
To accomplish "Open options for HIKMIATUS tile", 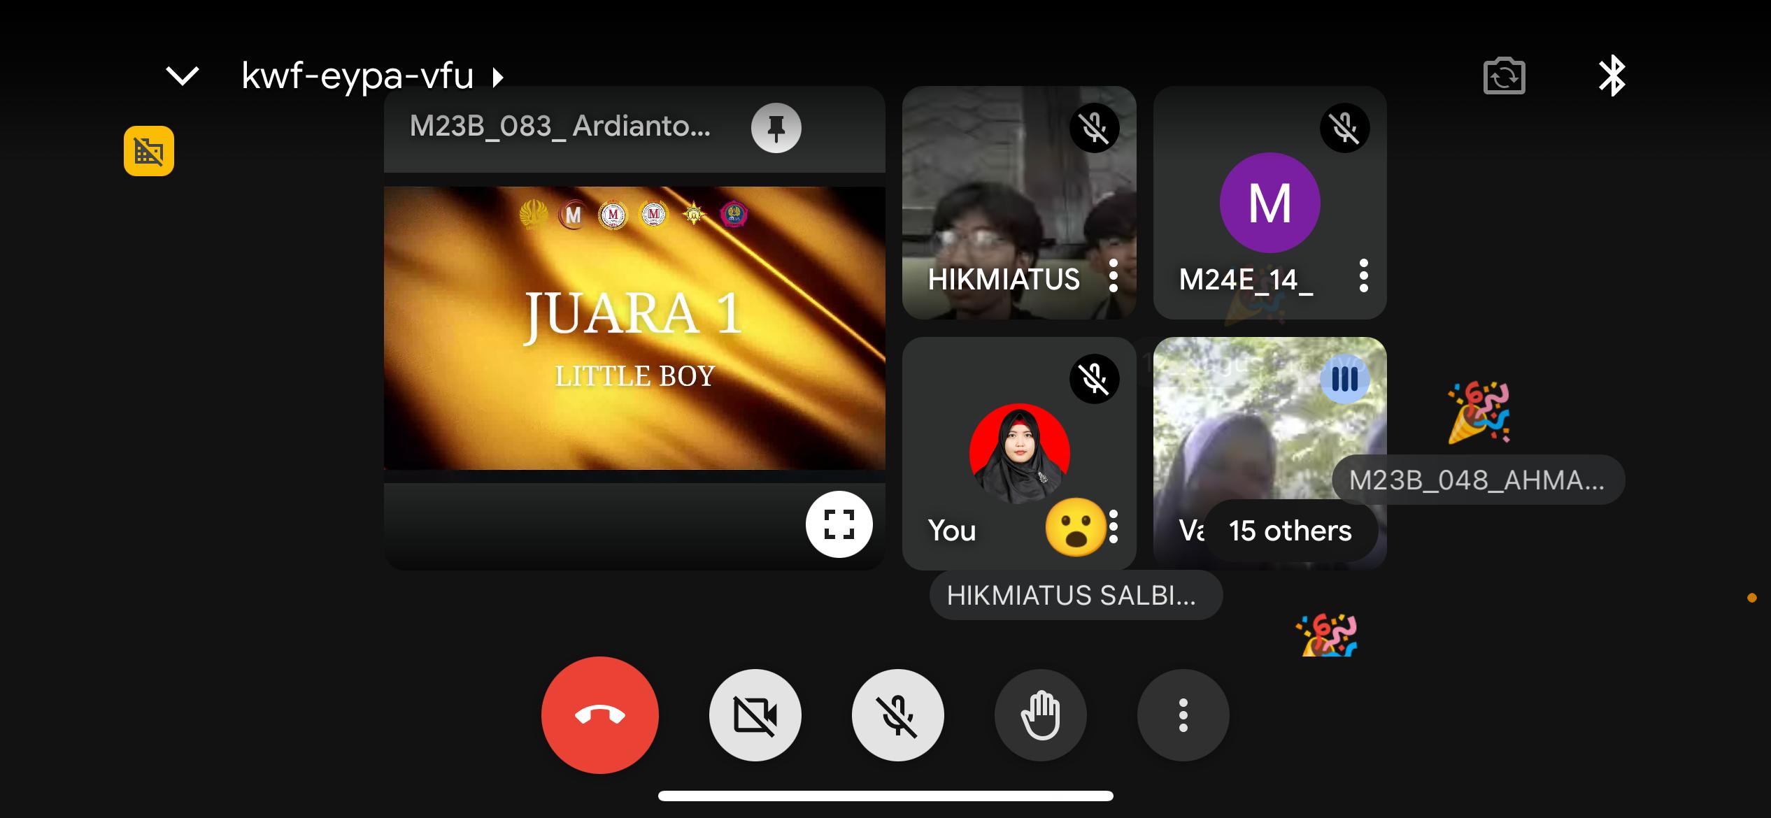I will (x=1113, y=276).
